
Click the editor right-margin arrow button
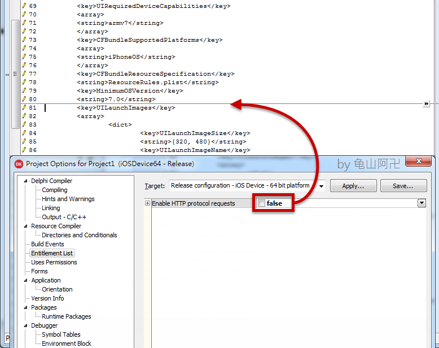[426, 104]
